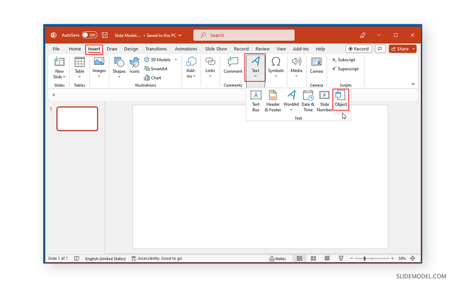Insert Images onto the slide
The image size is (465, 288).
pyautogui.click(x=99, y=67)
